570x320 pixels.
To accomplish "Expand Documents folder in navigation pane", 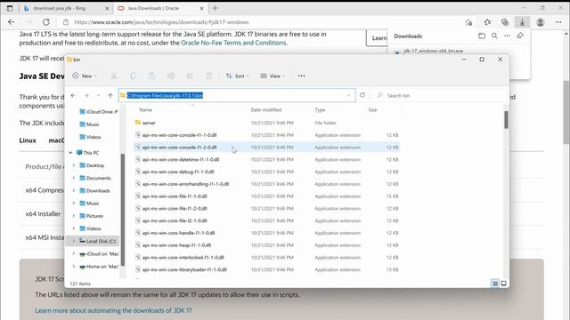I will 74,178.
